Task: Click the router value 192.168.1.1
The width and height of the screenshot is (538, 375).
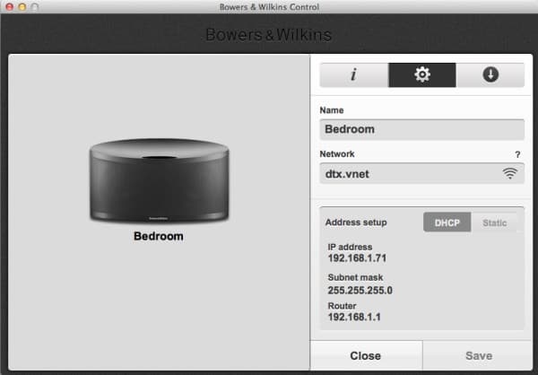Action: (x=354, y=317)
